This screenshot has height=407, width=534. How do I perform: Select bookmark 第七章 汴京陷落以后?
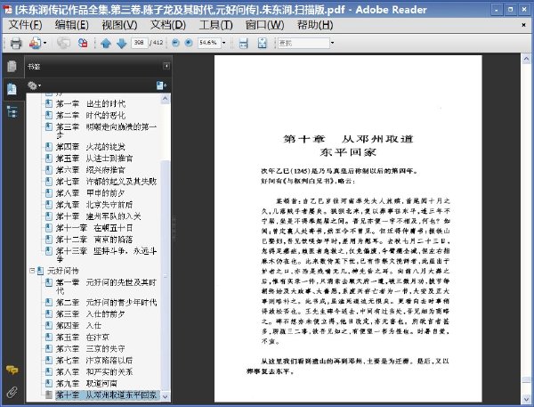coord(94,361)
